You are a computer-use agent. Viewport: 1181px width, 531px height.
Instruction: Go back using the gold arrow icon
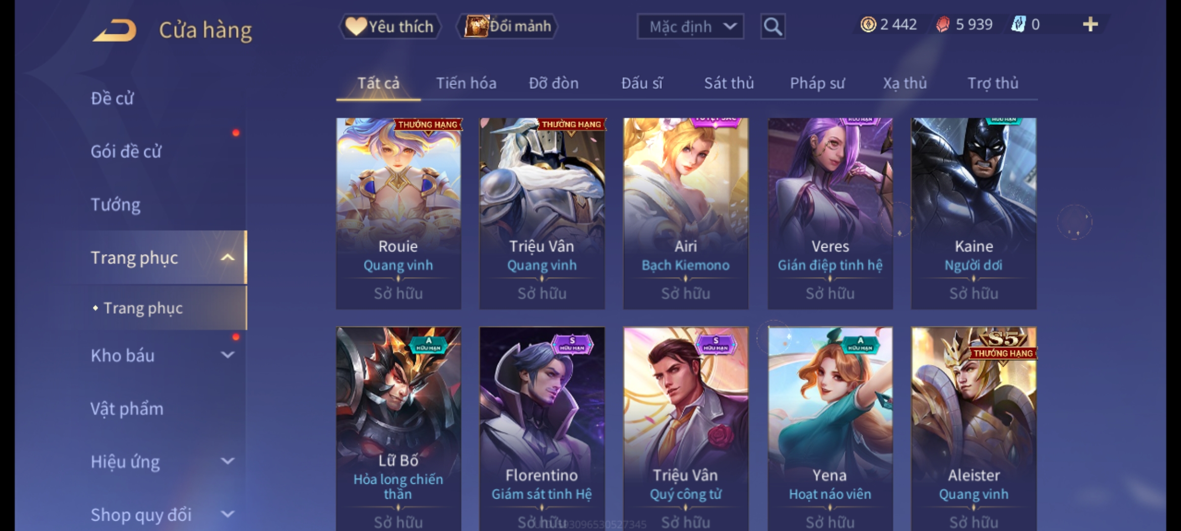coord(115,30)
